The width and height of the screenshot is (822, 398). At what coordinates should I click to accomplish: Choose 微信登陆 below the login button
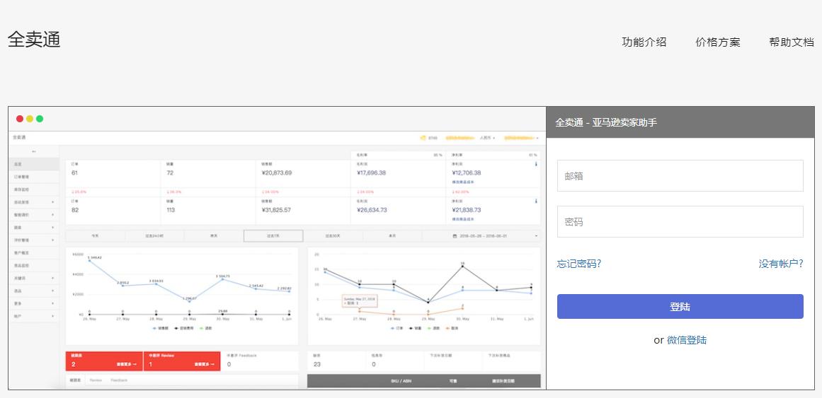click(x=687, y=340)
